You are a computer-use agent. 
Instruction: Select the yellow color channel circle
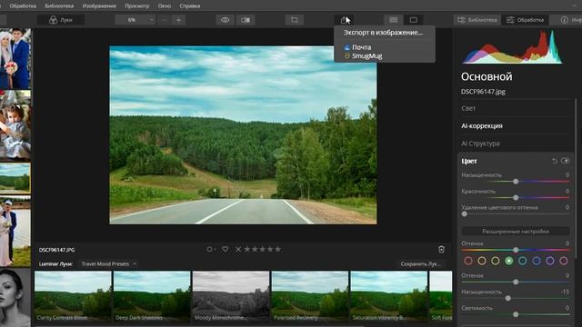click(x=495, y=261)
